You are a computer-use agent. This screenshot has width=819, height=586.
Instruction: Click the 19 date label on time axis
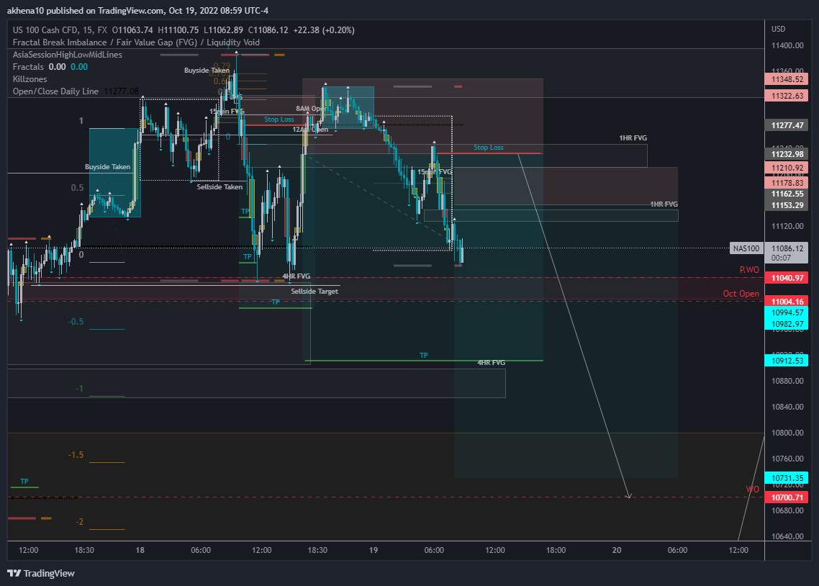click(374, 550)
